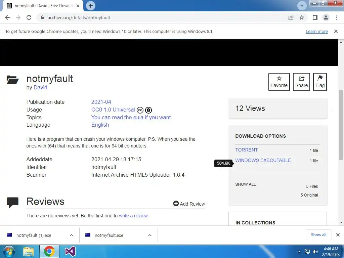Screen dimensions: 344x258
Task: Click Addeddate value 2021-04-29 18:17:15
Action: (116, 160)
